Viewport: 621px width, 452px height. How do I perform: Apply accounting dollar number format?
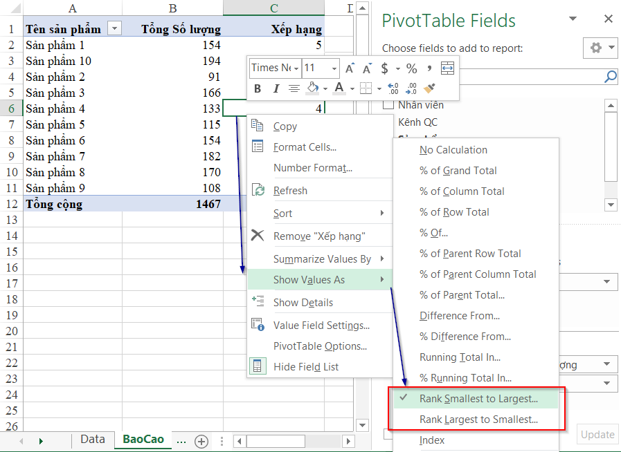[384, 68]
